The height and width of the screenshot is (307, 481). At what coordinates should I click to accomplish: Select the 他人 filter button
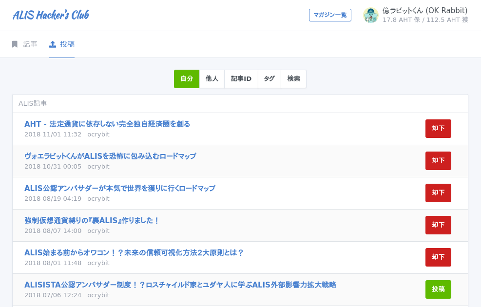point(212,79)
